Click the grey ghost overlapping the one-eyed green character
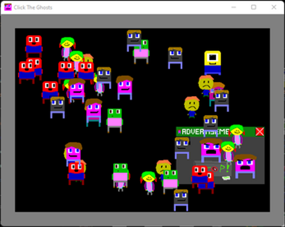The image size is (285, 227). tap(134, 41)
